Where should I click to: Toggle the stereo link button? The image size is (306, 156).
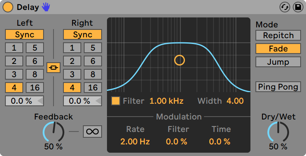click(x=53, y=68)
